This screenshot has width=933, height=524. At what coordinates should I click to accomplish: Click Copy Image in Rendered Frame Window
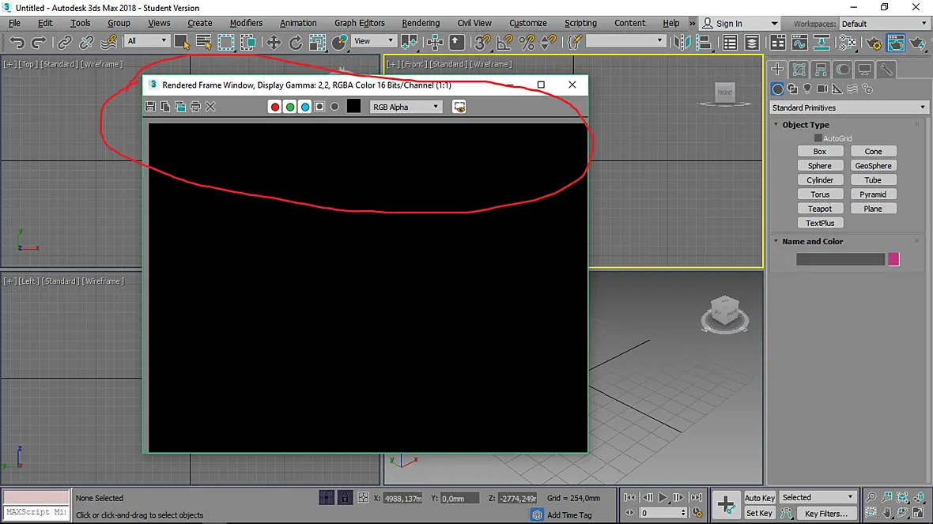[x=165, y=107]
